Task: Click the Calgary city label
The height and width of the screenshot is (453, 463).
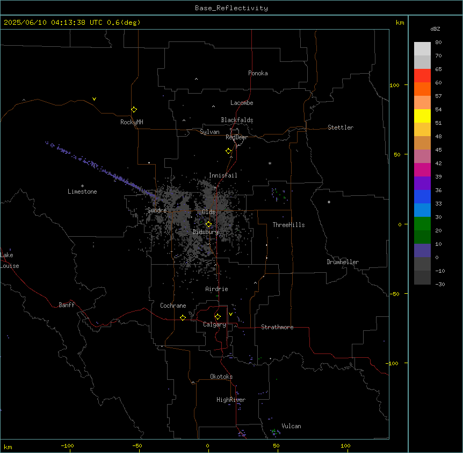Action: [x=215, y=324]
